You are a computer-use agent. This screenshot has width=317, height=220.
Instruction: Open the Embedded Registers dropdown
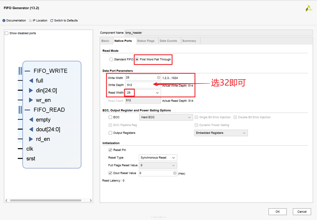coord(221,133)
